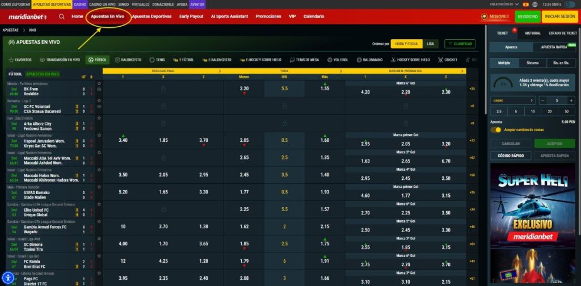Select the E-Baloncesto sport filter

(x=217, y=60)
